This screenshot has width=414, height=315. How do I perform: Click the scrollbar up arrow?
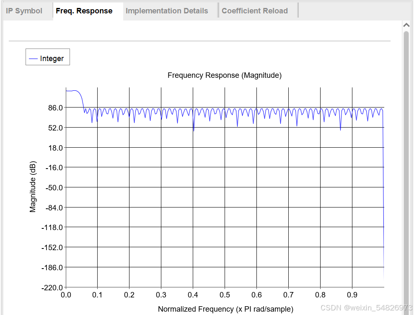point(406,24)
